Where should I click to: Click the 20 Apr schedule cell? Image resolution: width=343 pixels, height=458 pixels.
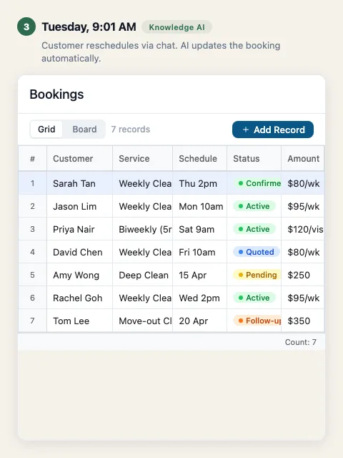[x=200, y=321]
